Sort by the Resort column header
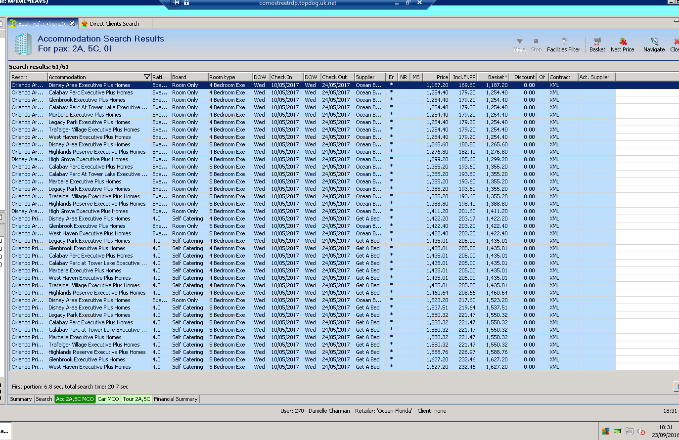Viewport: 679px width, 440px height. (29, 77)
